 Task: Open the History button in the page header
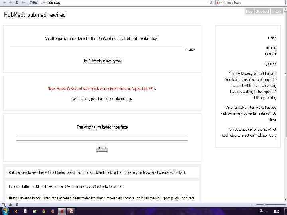tap(276, 11)
